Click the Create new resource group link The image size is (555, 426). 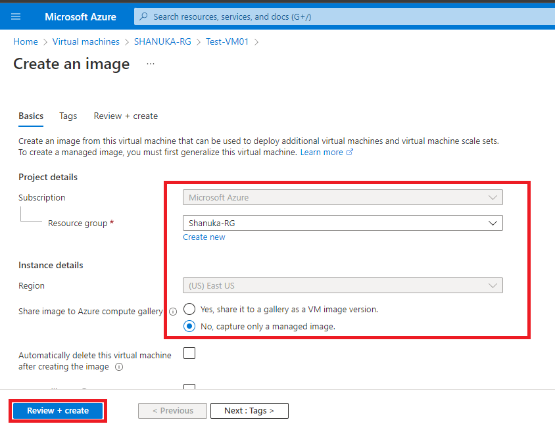204,237
